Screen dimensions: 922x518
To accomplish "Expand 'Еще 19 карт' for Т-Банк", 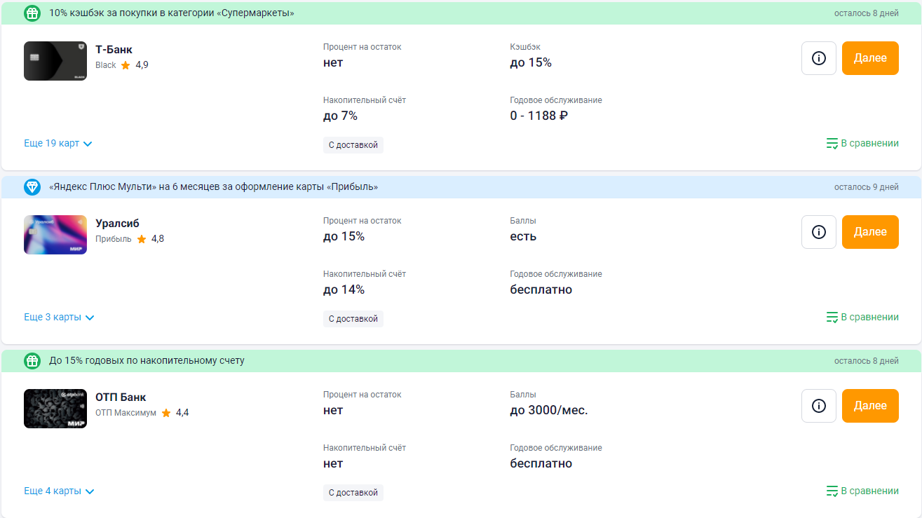I will [x=58, y=143].
